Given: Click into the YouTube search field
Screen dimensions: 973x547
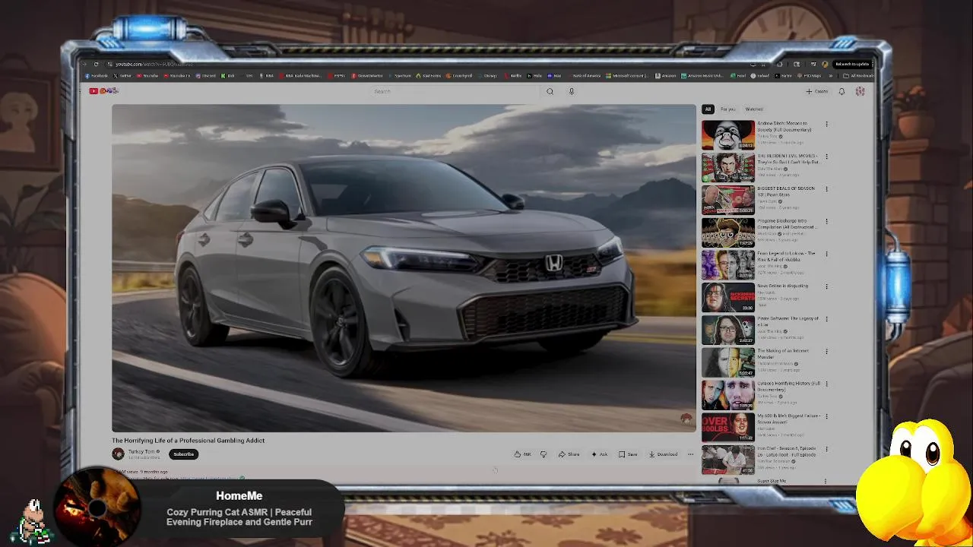Looking at the screenshot, I should pyautogui.click(x=456, y=91).
